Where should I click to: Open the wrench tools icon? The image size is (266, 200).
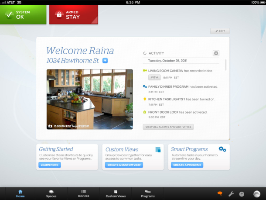pyautogui.click(x=231, y=194)
